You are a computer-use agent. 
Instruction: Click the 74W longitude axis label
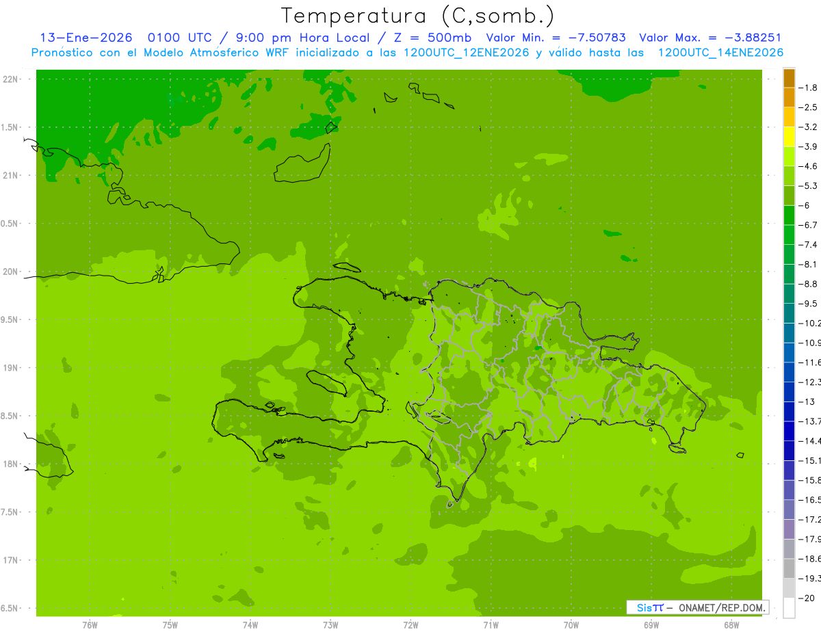pyautogui.click(x=250, y=625)
